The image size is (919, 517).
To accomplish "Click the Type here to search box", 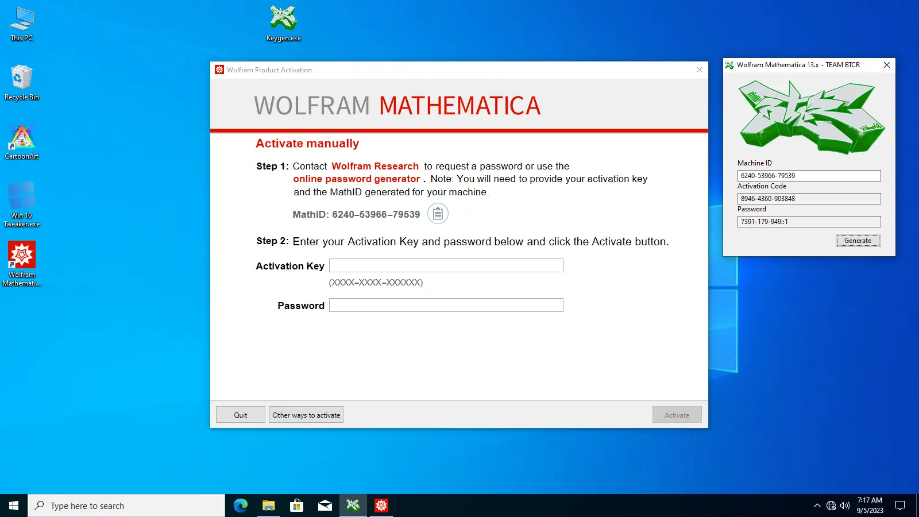I will pyautogui.click(x=126, y=506).
